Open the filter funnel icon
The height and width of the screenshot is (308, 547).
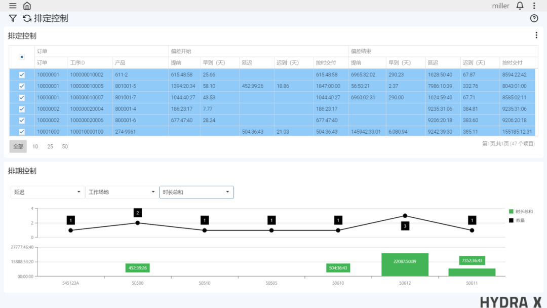click(x=13, y=19)
